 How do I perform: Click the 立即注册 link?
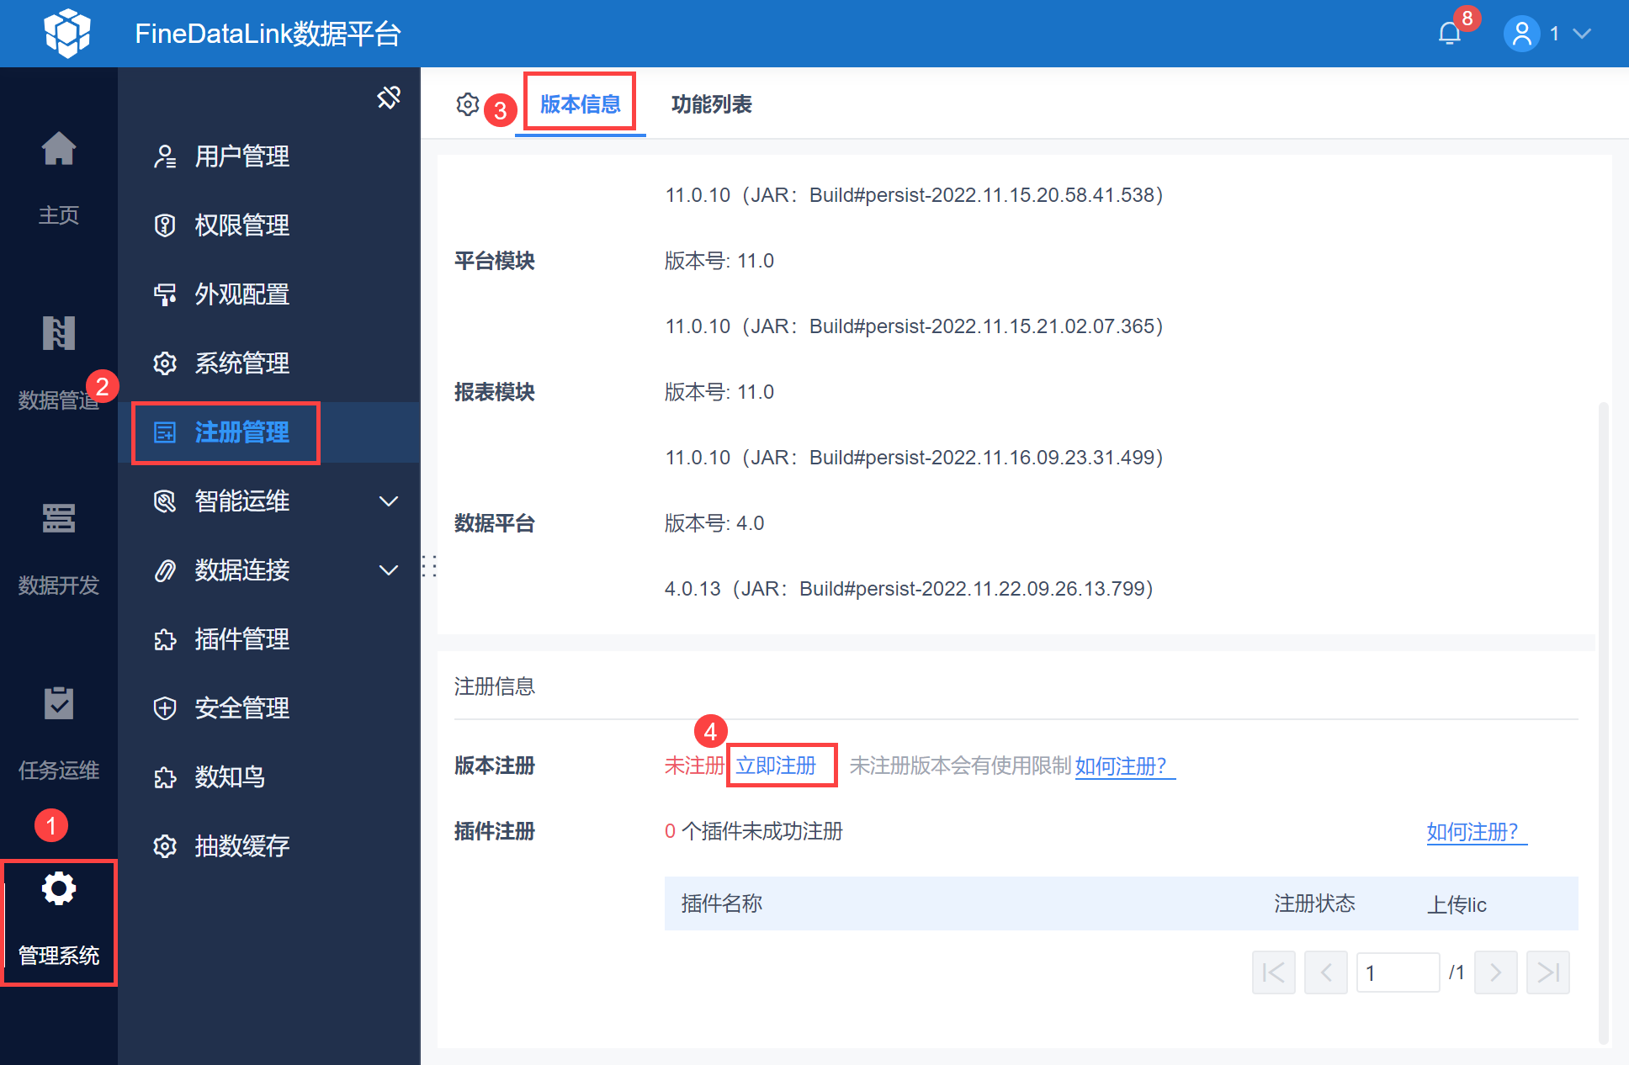pyautogui.click(x=776, y=766)
